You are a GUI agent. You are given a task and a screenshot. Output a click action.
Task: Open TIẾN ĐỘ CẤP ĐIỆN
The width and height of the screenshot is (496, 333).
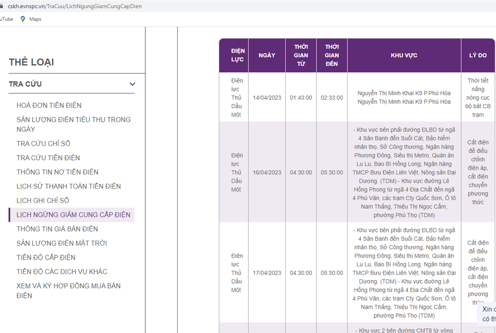(46, 257)
